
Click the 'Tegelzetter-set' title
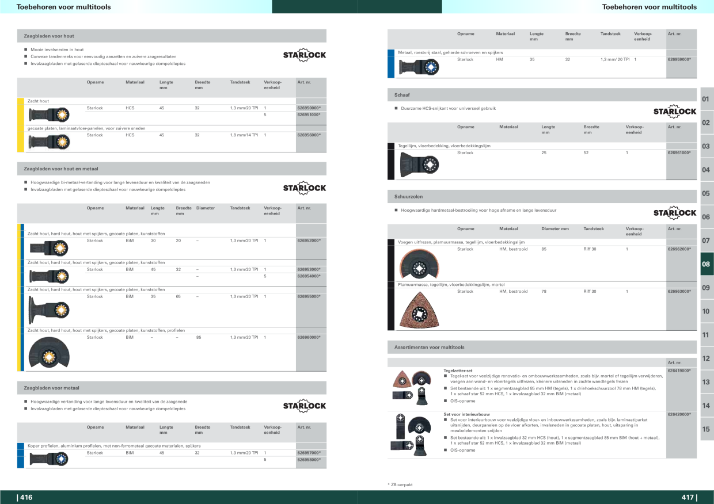point(458,371)
